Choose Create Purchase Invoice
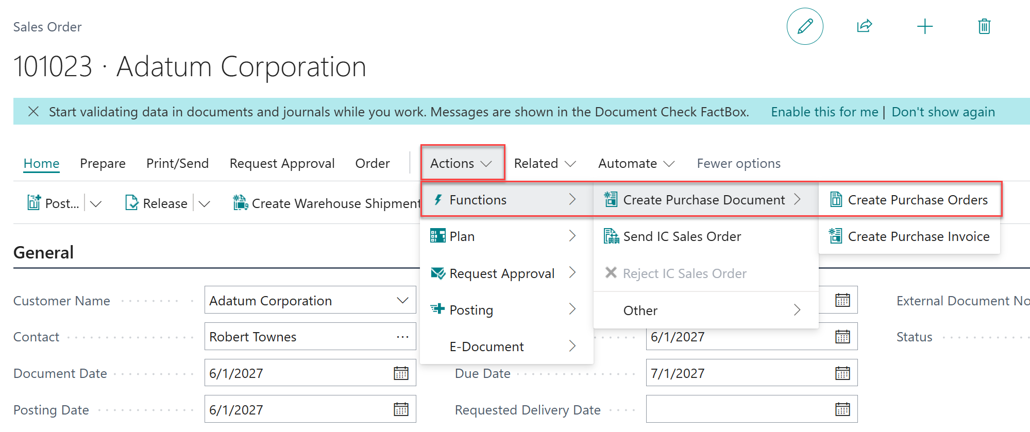1030x432 pixels. pos(909,236)
